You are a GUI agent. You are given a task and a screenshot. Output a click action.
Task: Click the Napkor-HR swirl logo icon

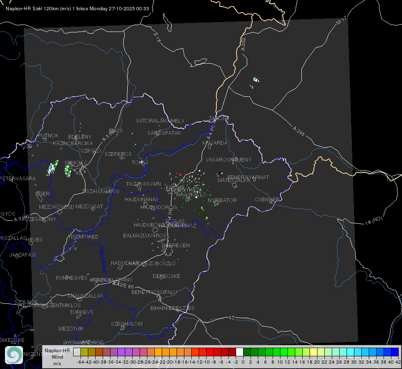(x=14, y=355)
